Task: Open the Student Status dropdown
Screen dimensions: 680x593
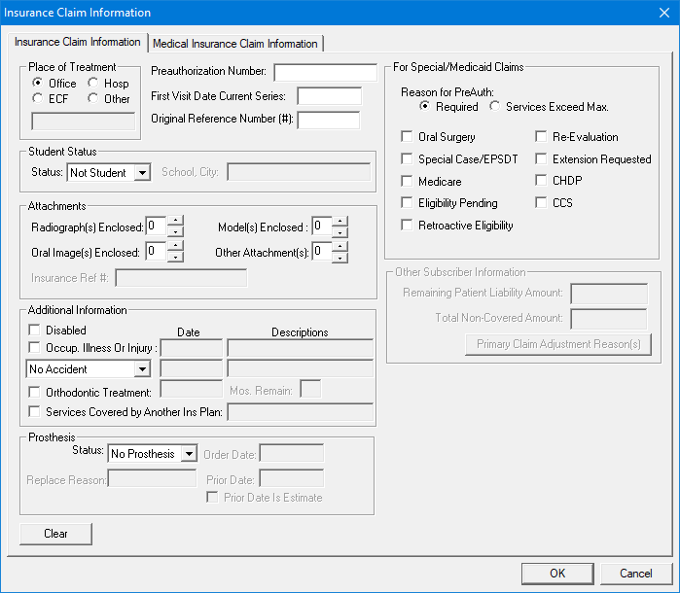Action: [142, 173]
